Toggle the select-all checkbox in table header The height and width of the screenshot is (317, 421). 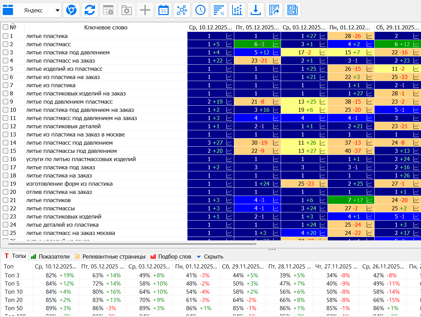[5, 27]
